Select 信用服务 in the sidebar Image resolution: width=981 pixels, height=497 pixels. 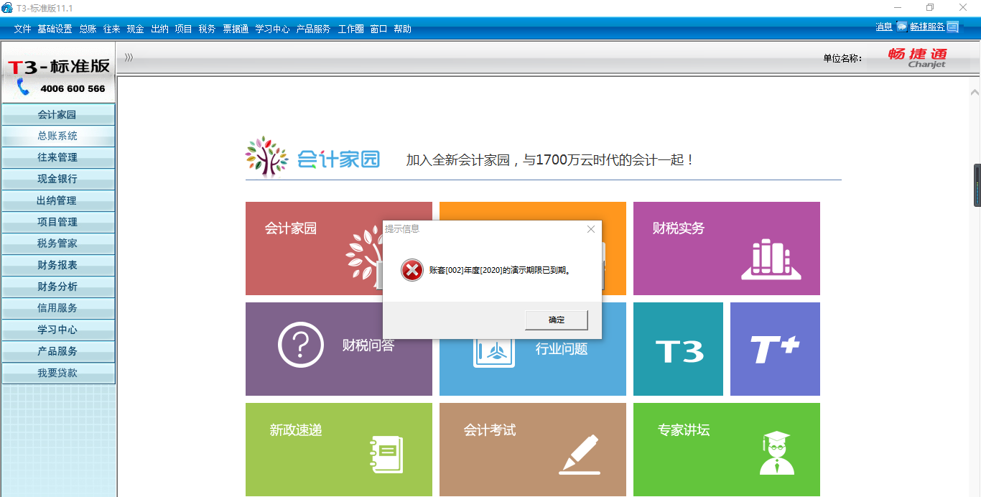57,308
